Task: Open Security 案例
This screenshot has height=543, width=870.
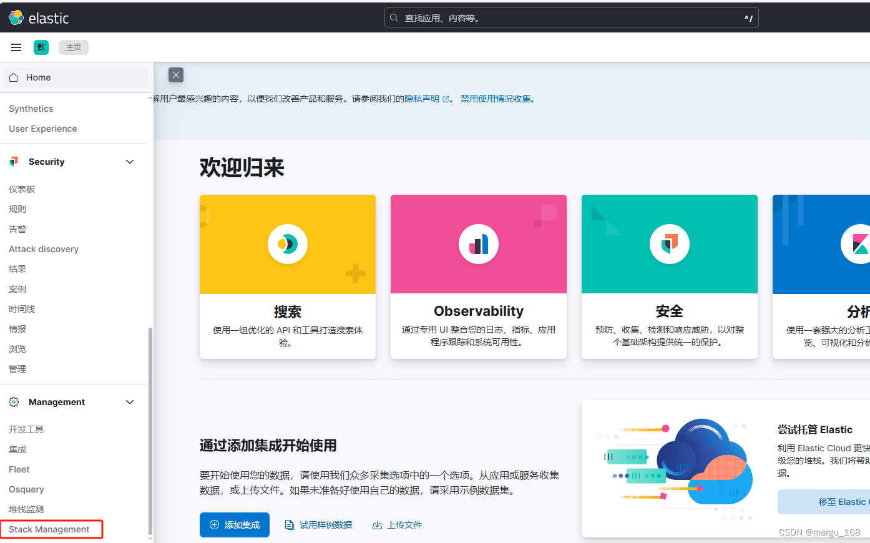Action: 17,289
